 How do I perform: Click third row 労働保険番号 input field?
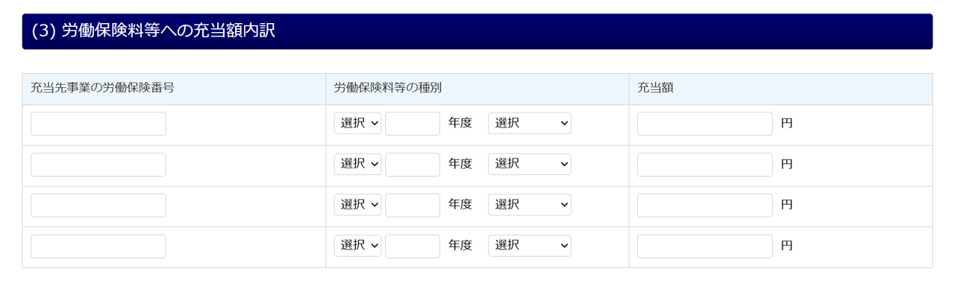(98, 205)
